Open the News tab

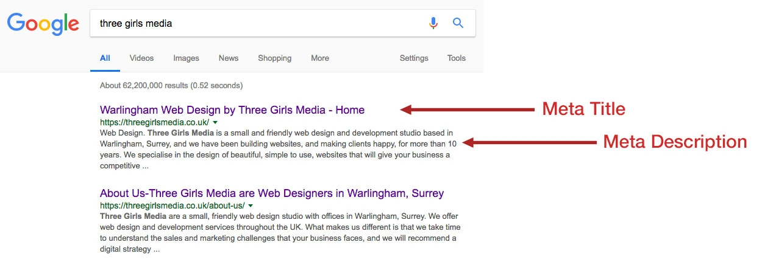click(x=229, y=58)
